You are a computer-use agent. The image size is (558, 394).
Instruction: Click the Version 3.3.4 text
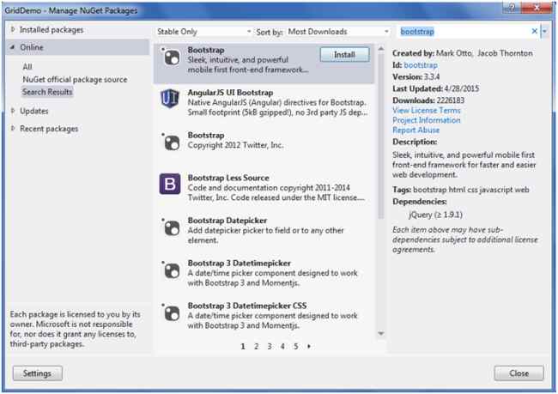416,76
